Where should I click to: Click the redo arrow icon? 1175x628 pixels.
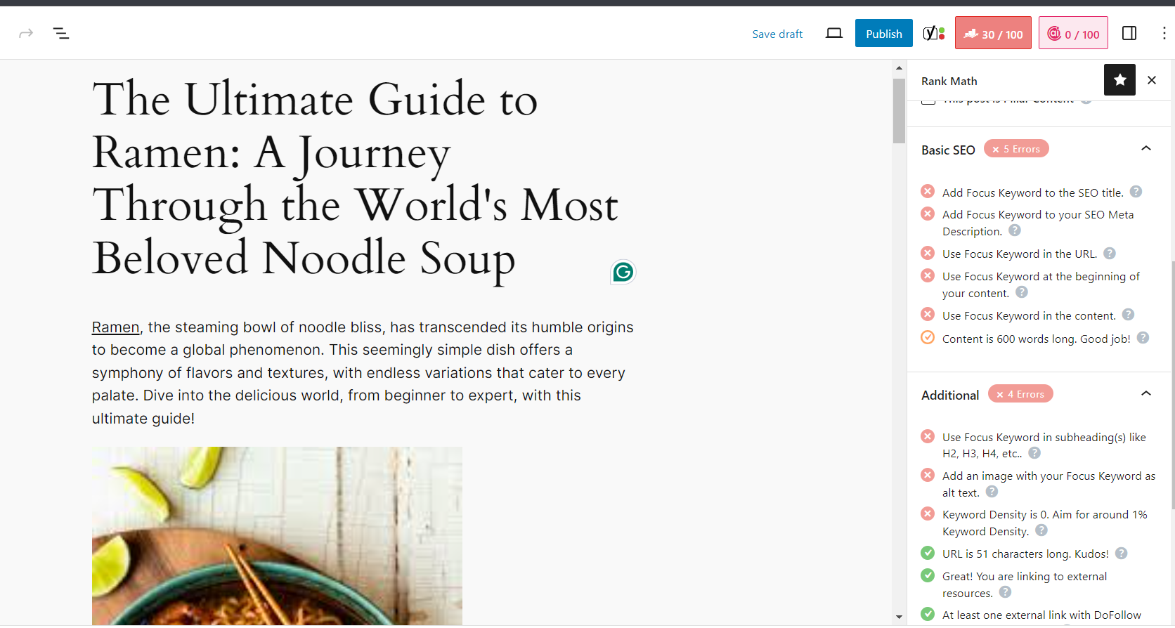[x=26, y=33]
